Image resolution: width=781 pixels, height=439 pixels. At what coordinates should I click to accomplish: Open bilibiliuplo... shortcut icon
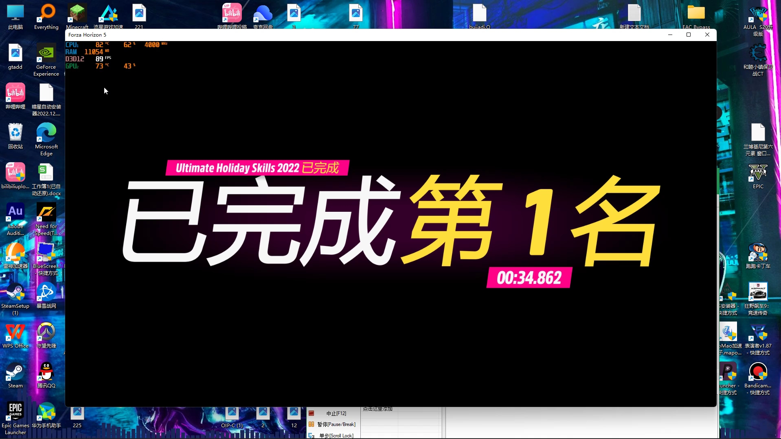pyautogui.click(x=15, y=176)
